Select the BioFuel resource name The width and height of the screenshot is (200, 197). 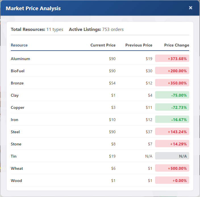coord(18,71)
